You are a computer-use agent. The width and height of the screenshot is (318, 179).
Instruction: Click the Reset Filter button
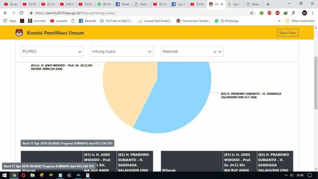[287, 33]
